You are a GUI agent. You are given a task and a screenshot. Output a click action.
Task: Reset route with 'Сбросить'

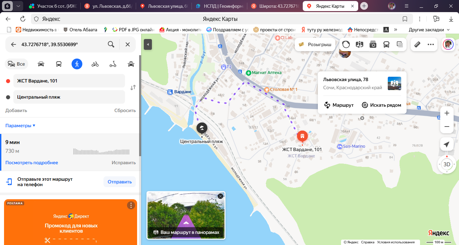(x=125, y=110)
